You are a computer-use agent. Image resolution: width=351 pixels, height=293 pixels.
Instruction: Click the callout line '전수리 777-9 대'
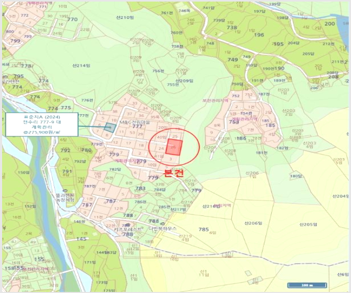[x=42, y=122]
